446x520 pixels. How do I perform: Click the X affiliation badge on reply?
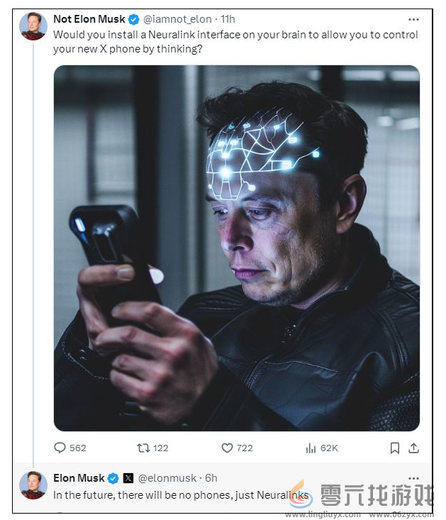[x=128, y=478]
